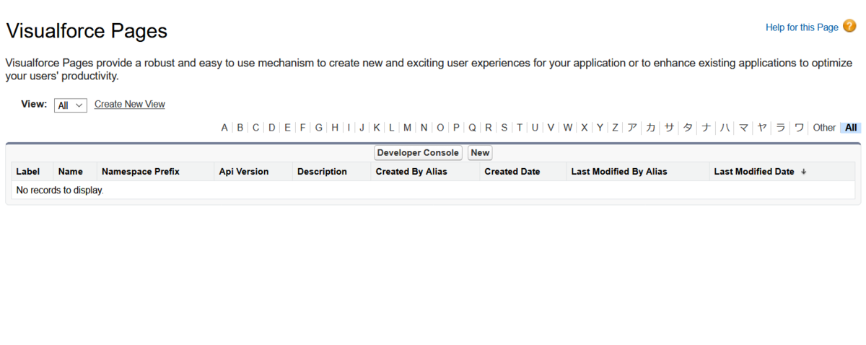Click the Create New View link
This screenshot has width=866, height=345.
click(x=130, y=104)
